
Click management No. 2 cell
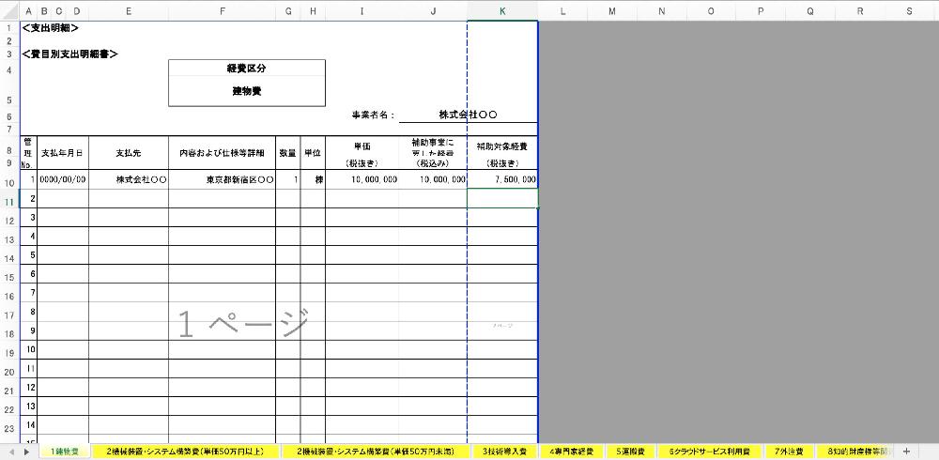point(29,198)
